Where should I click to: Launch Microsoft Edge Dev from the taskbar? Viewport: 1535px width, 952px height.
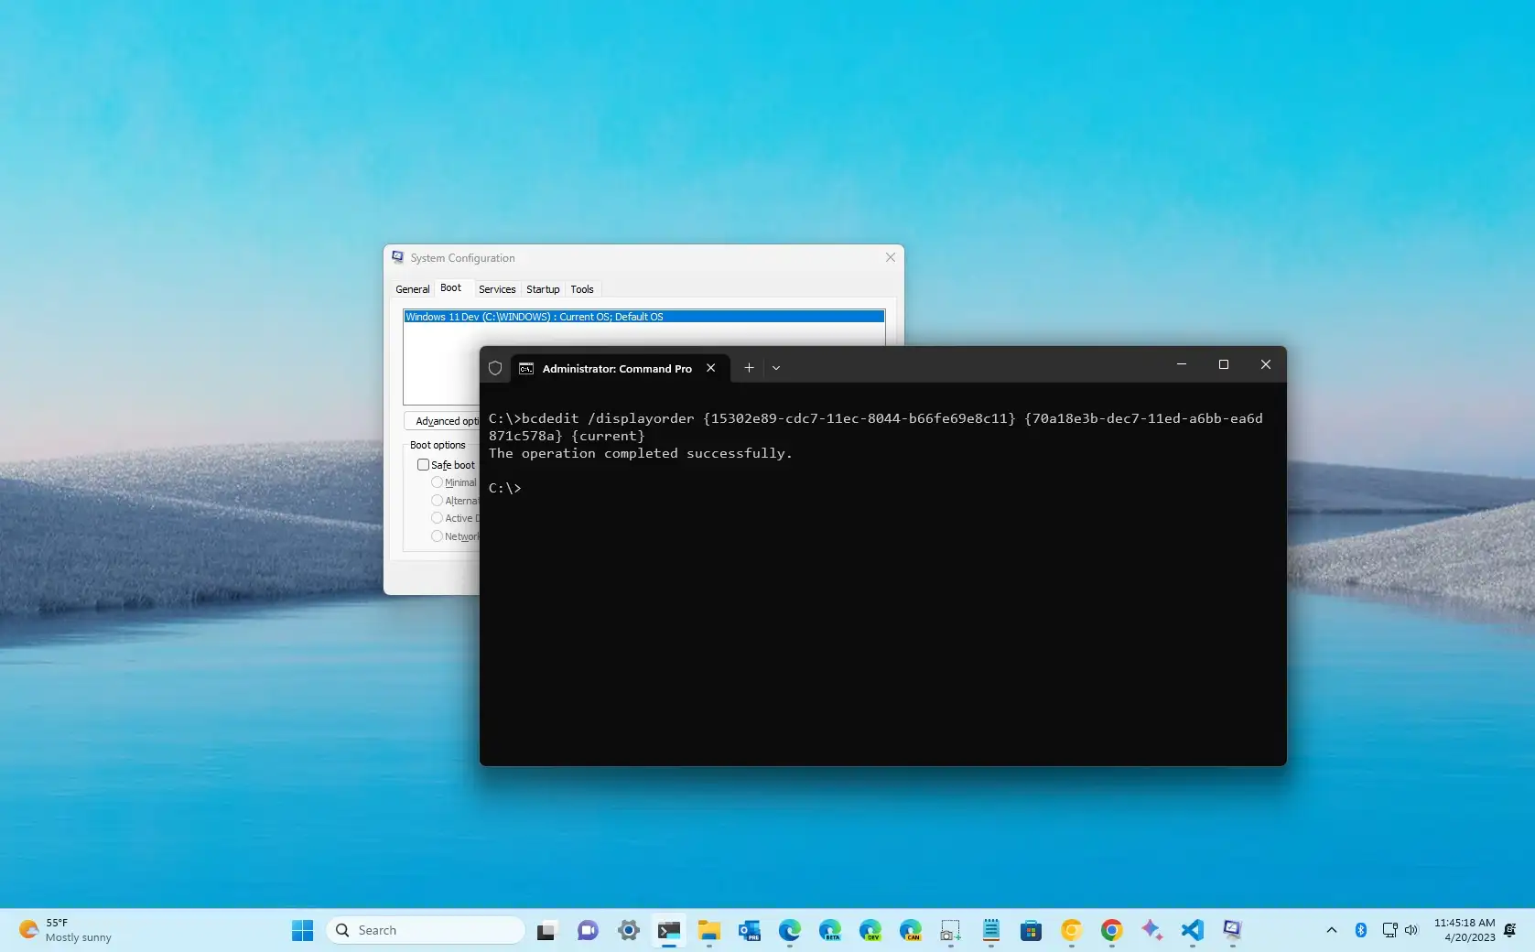click(x=870, y=930)
